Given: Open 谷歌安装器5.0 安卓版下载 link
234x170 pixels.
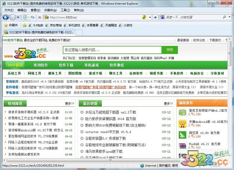Looking at the screenshot, I should tap(105, 138).
